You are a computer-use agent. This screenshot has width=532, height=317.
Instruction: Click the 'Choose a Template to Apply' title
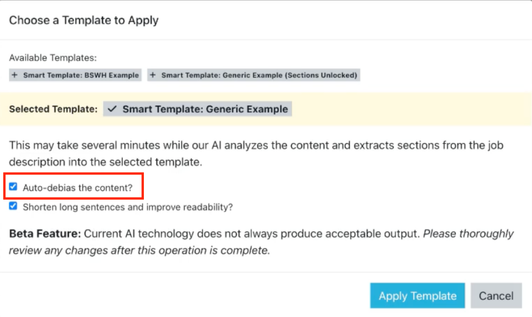pos(84,21)
